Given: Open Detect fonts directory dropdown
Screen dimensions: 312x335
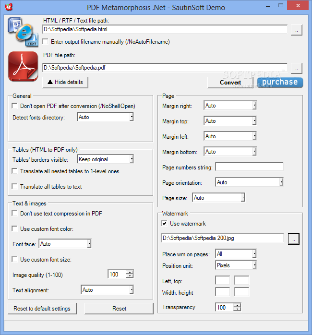Looking at the screenshot, I should [132, 117].
